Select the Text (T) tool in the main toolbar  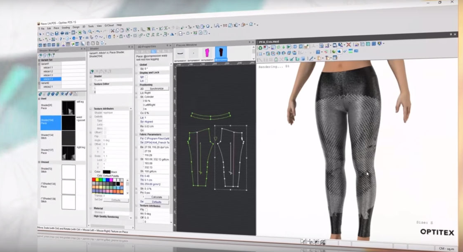81,37
